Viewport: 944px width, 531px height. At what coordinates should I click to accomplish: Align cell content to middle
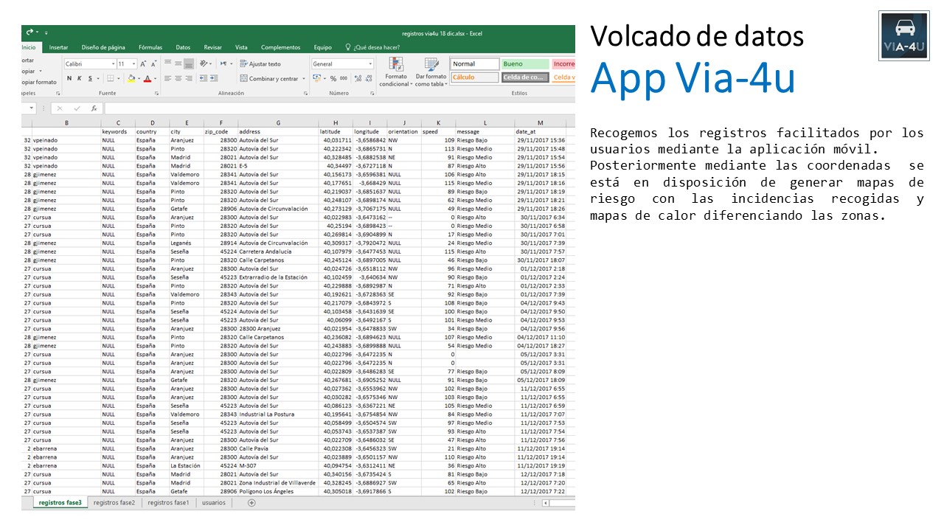[178, 63]
